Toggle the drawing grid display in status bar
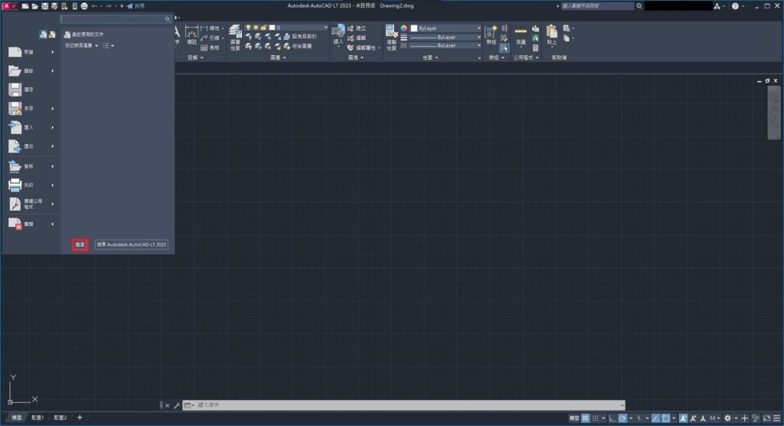Image resolution: width=784 pixels, height=426 pixels. [x=586, y=418]
